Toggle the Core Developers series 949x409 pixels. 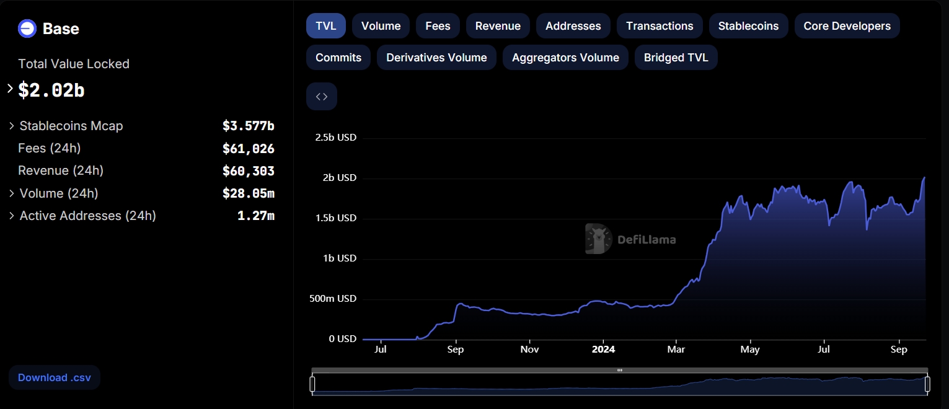tap(847, 26)
